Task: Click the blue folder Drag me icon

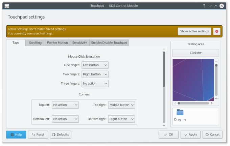Action: pyautogui.click(x=180, y=112)
